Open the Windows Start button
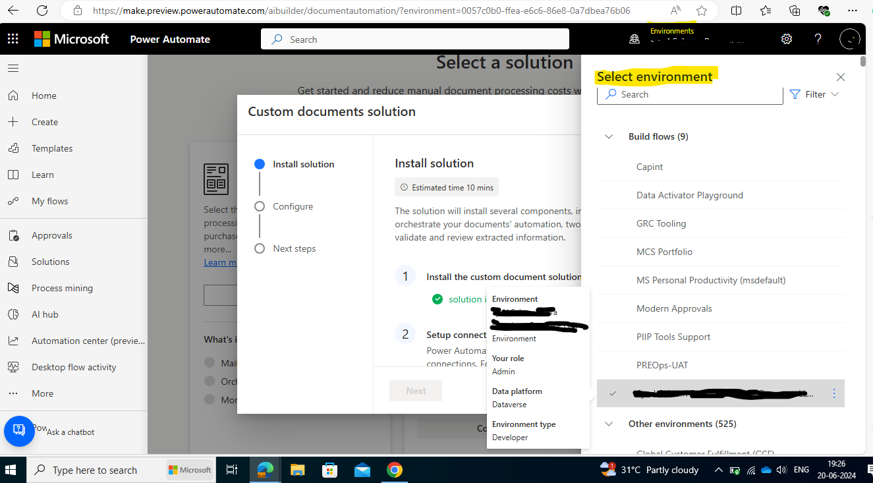 (11, 470)
